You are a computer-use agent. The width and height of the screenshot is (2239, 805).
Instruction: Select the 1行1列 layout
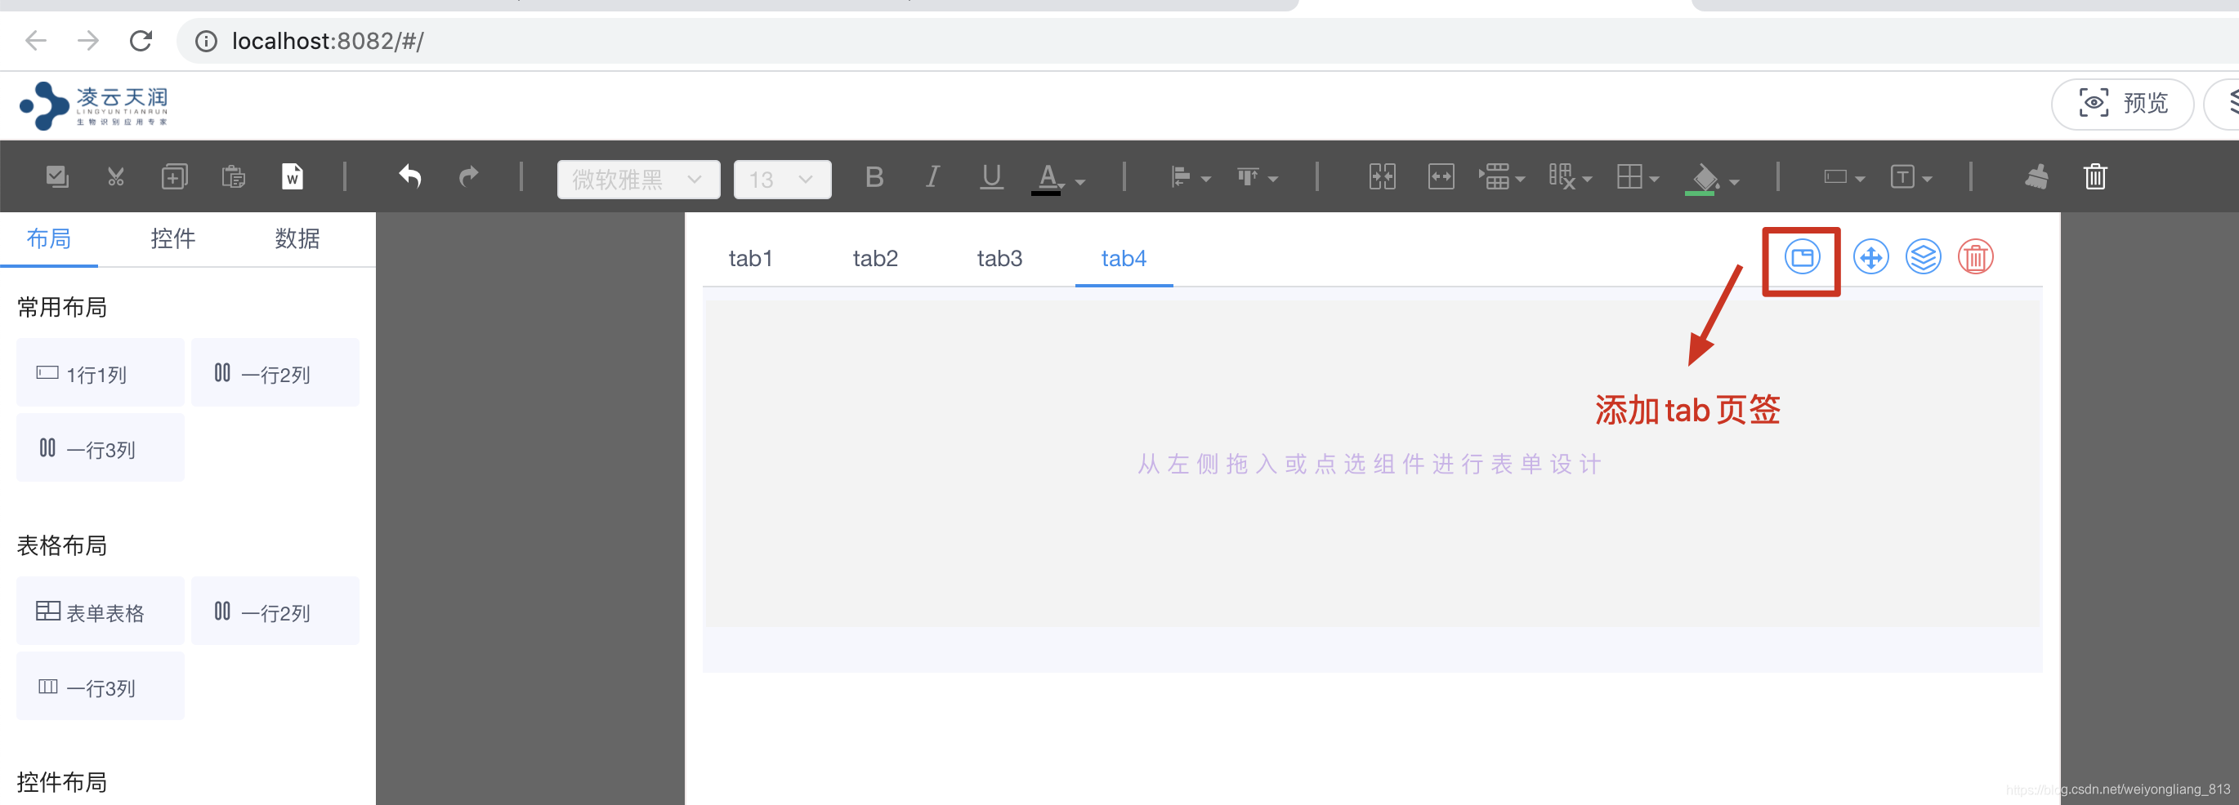point(100,372)
